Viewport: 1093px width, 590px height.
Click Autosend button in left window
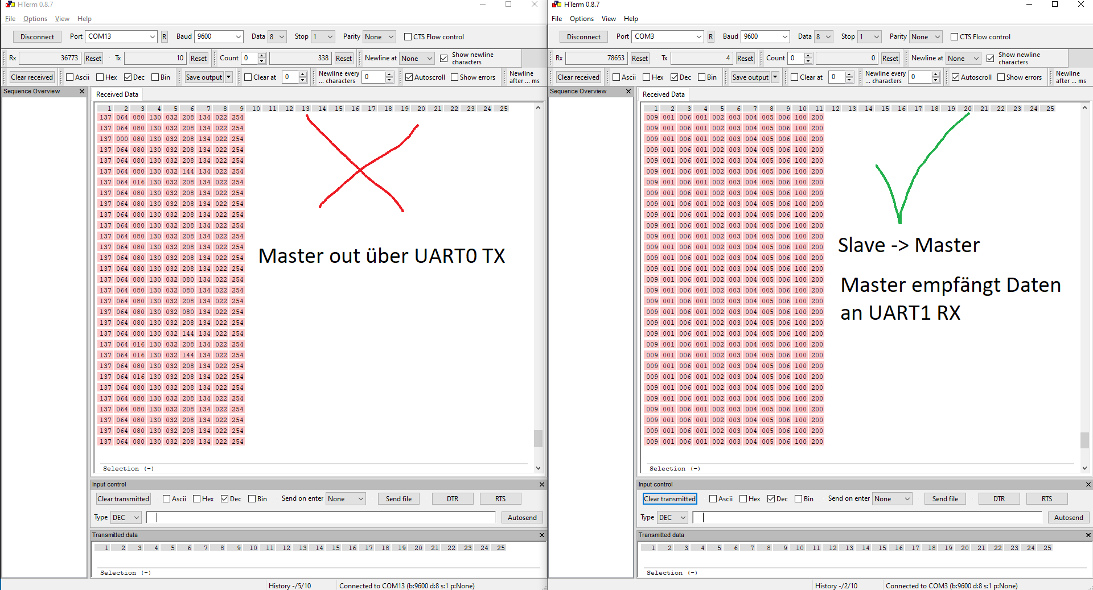pos(522,518)
